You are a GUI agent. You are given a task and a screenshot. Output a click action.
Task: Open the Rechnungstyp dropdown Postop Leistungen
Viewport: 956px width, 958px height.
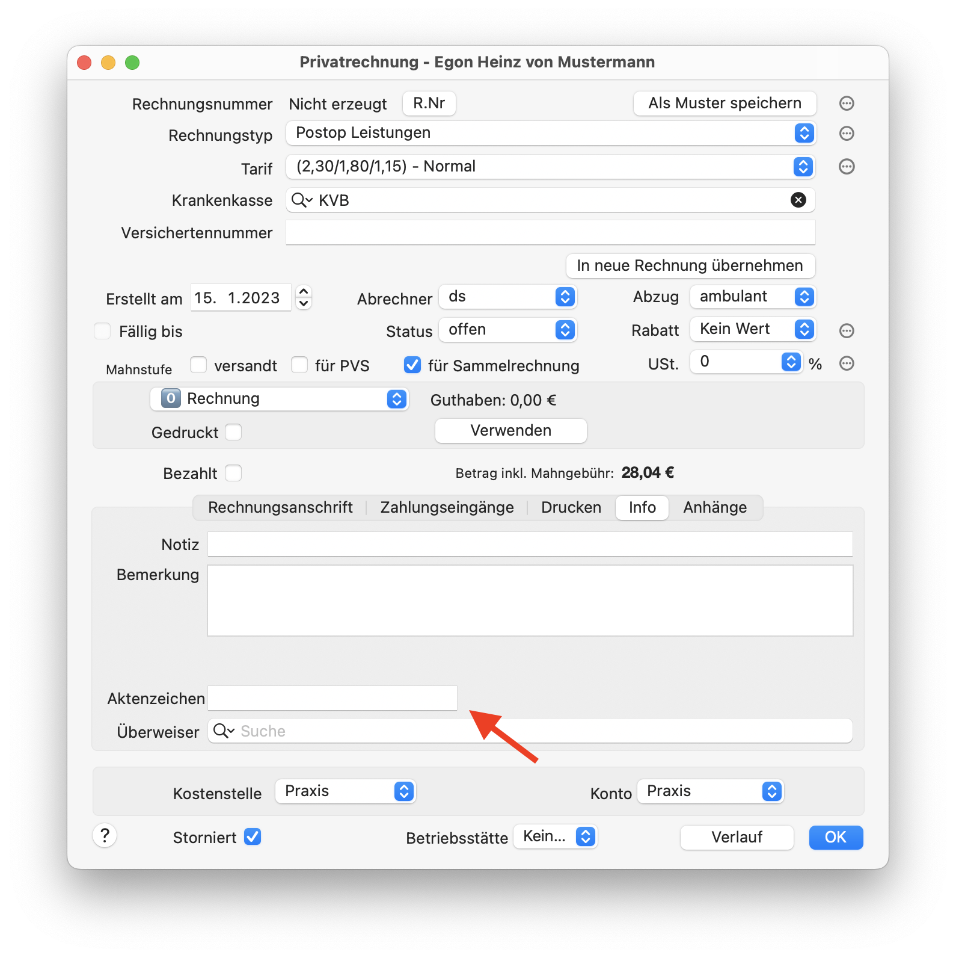[x=551, y=133]
